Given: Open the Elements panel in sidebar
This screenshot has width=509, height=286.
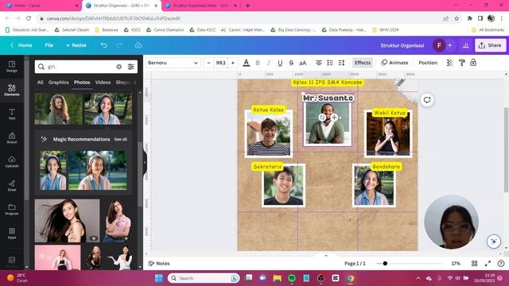Looking at the screenshot, I should [x=12, y=90].
